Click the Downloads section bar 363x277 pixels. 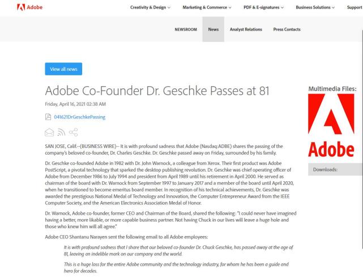point(335,169)
